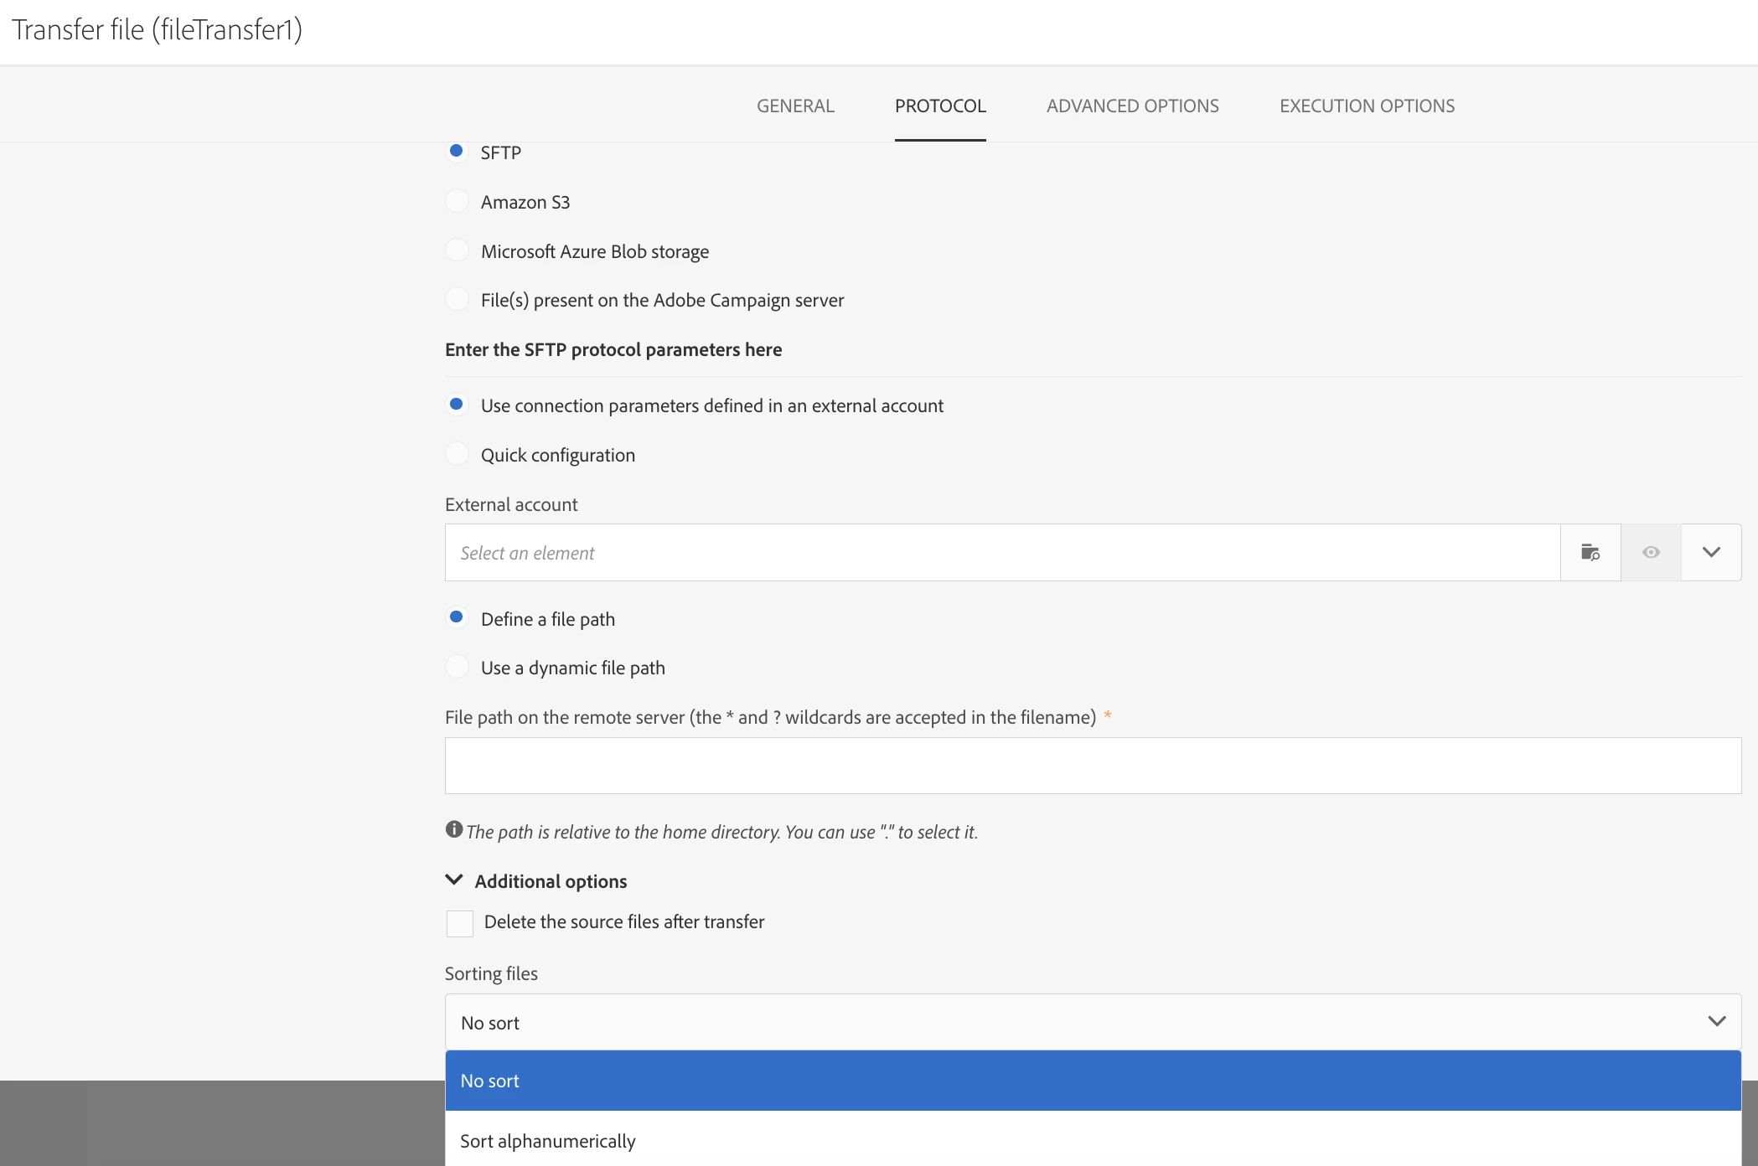Close the Sorting files dropdown chevron
Screen dimensions: 1758x1166
1716,1021
